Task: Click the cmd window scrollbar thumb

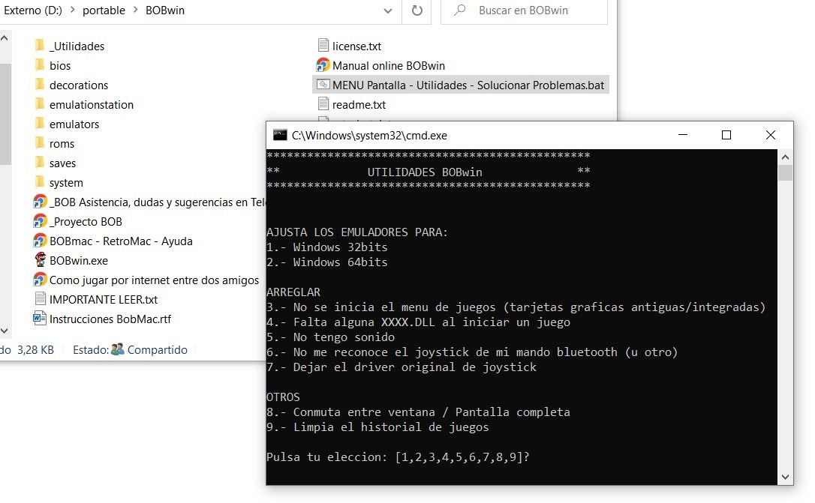Action: click(x=785, y=172)
